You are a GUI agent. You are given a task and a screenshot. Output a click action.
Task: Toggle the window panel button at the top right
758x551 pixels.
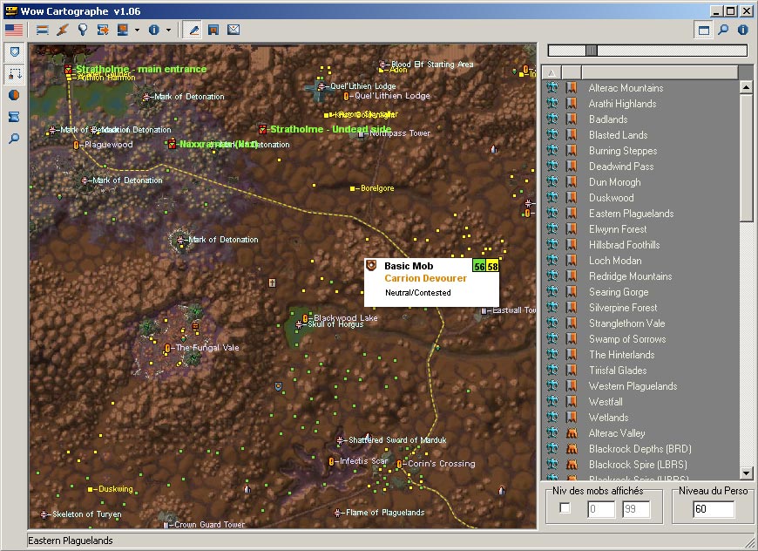pos(703,30)
